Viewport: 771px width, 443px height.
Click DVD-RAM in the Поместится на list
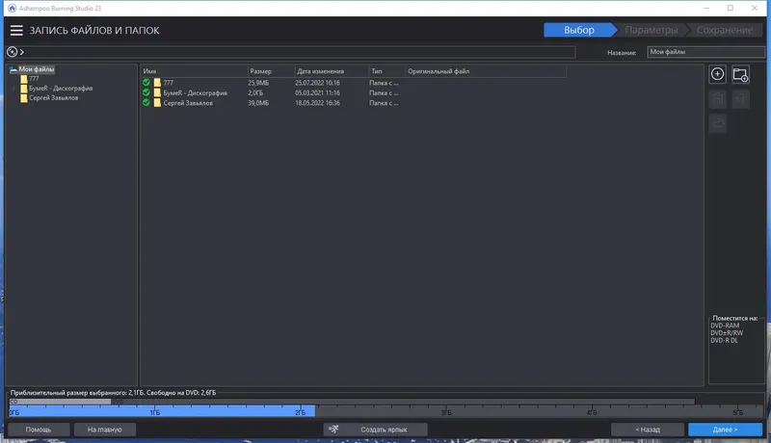(725, 326)
